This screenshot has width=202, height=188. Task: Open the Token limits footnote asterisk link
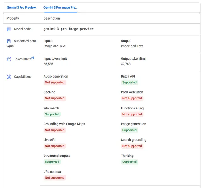point(33,58)
